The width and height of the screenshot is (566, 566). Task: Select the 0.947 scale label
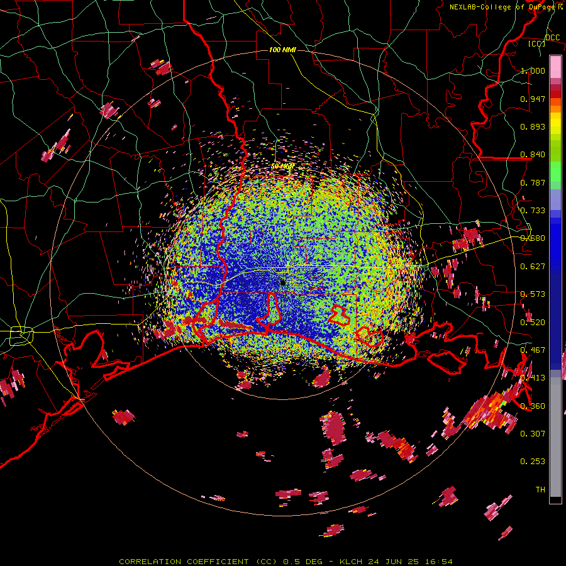[533, 99]
